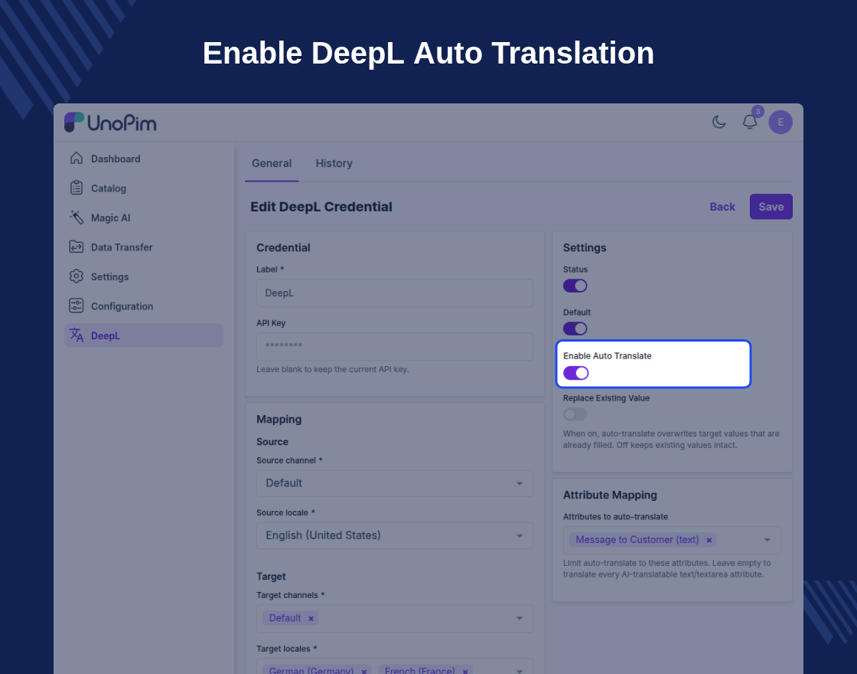The width and height of the screenshot is (857, 674).
Task: Click 'Message to Customer (text)' tag label
Action: click(x=637, y=540)
